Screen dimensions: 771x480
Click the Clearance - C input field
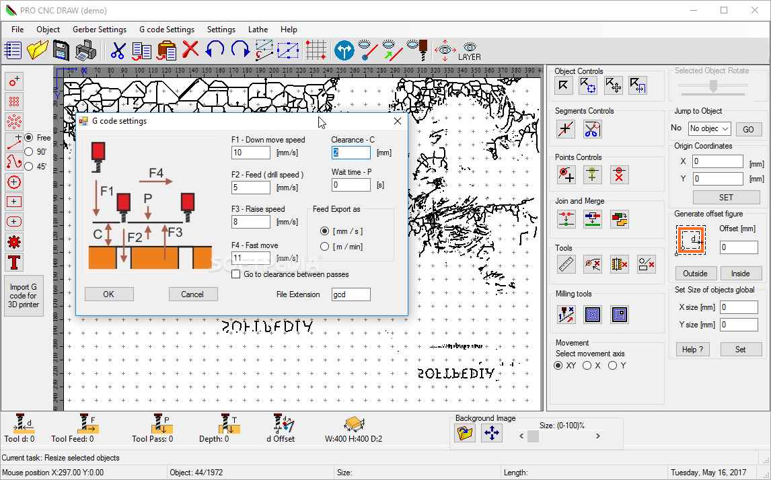[x=351, y=153]
